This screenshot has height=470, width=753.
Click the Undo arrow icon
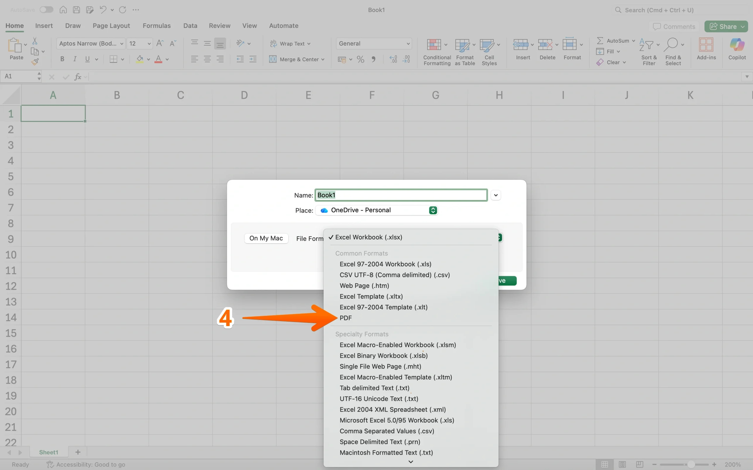pos(103,10)
